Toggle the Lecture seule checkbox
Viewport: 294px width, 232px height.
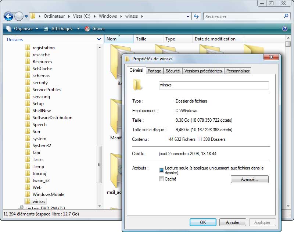161,170
